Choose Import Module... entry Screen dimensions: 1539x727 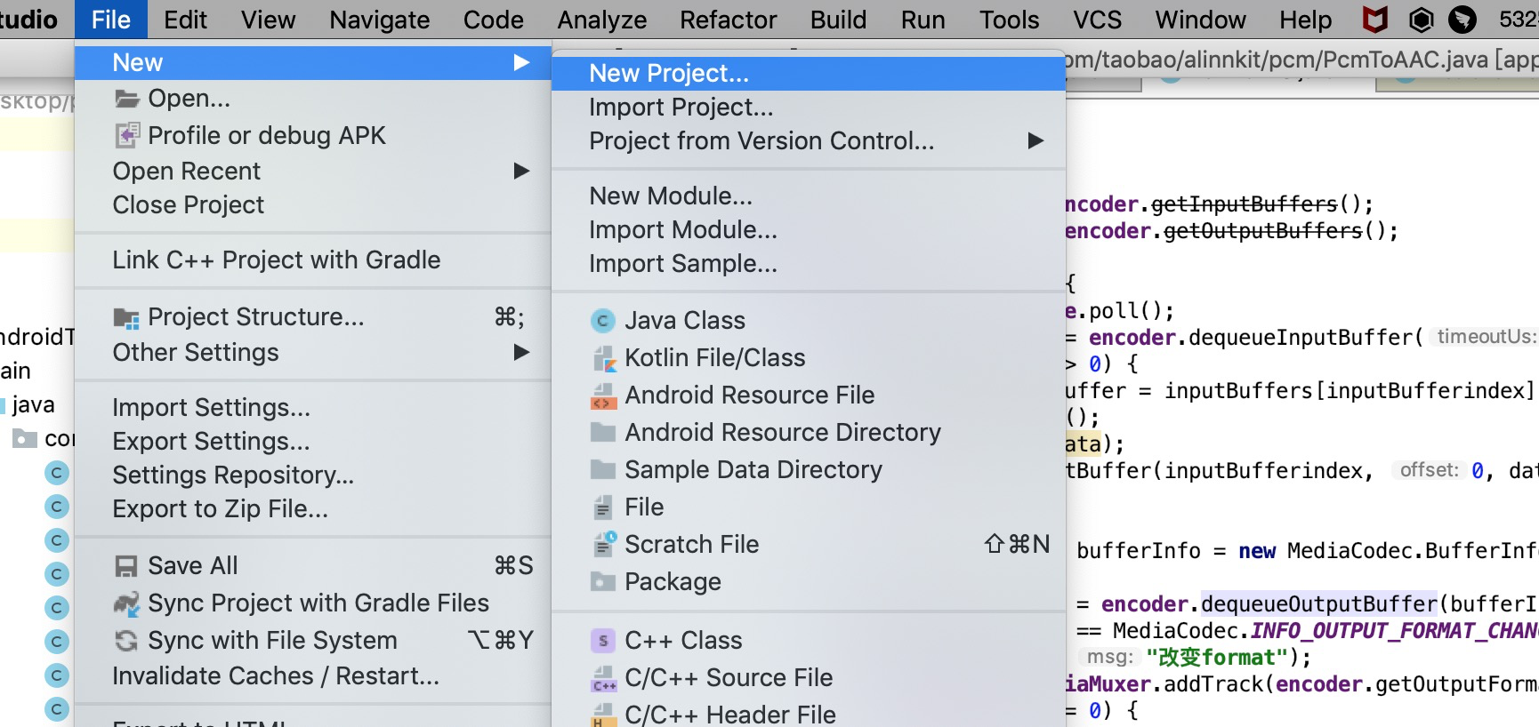pos(809,230)
